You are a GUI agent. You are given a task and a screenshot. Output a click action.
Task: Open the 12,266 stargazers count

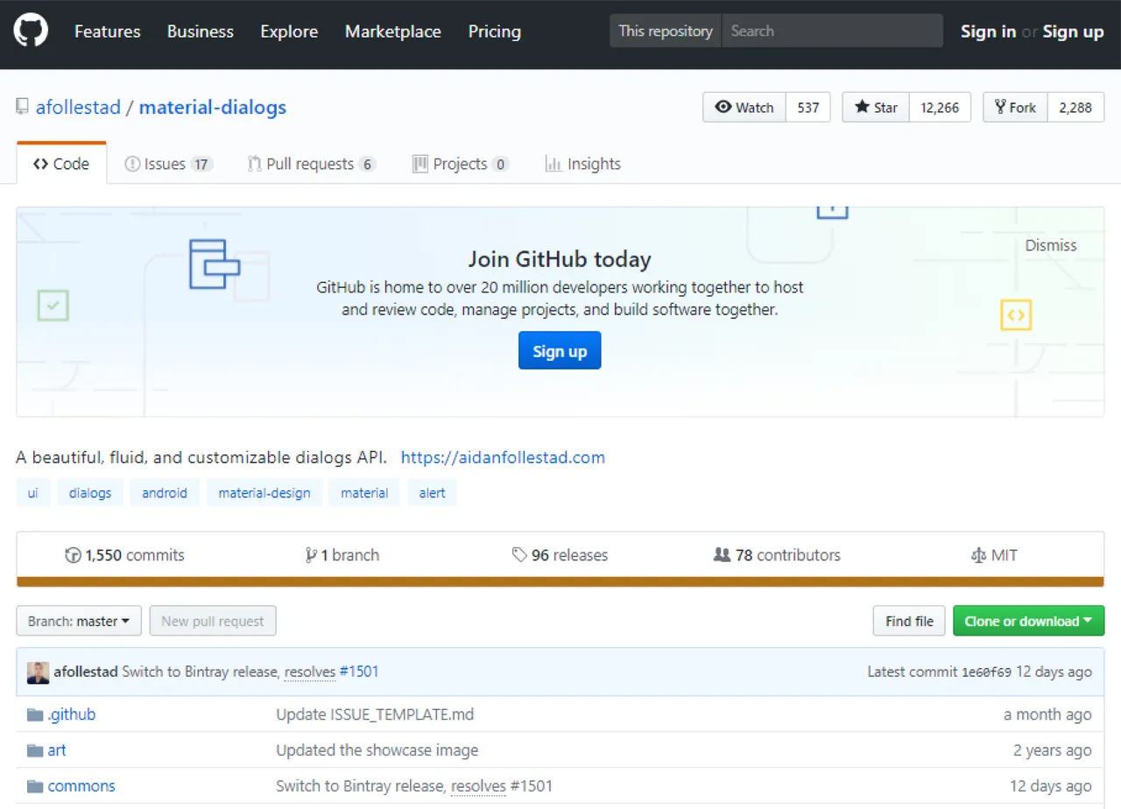[x=941, y=108]
